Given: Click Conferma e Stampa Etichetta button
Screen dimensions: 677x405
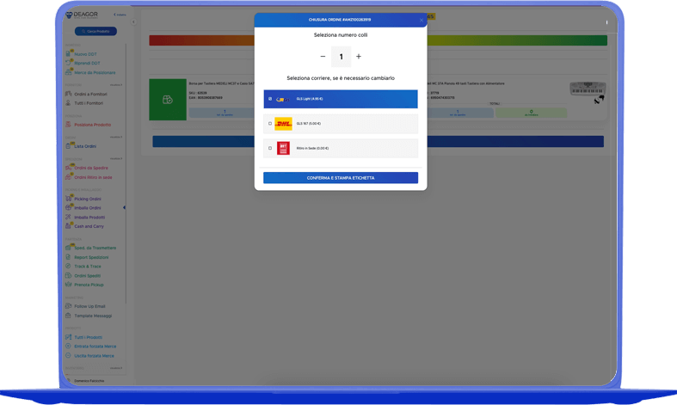Looking at the screenshot, I should [x=341, y=178].
